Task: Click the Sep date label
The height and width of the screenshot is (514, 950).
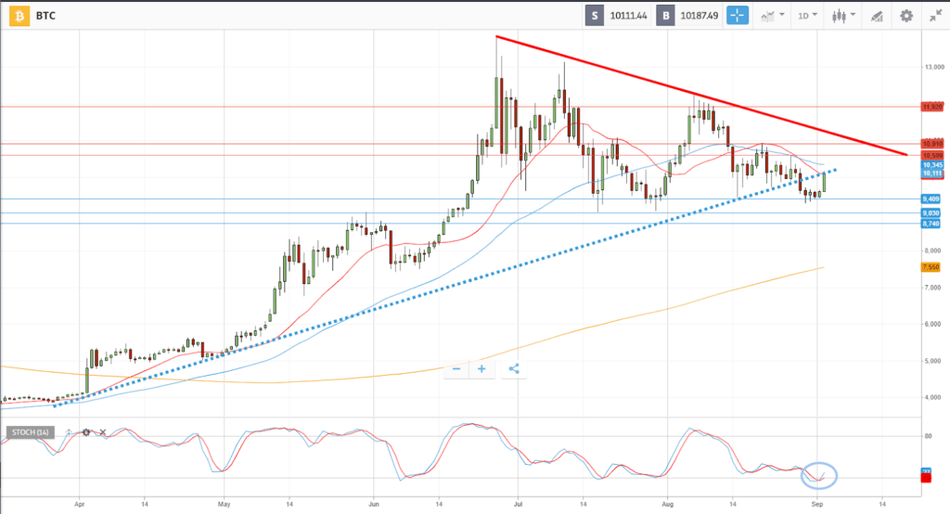Action: pos(817,504)
